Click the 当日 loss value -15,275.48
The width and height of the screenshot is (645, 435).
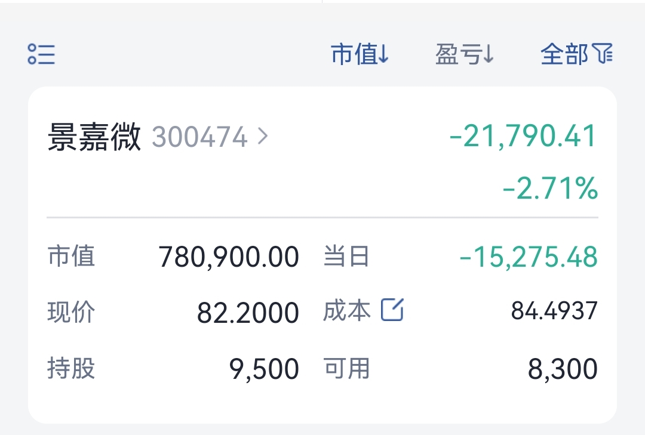[528, 257]
